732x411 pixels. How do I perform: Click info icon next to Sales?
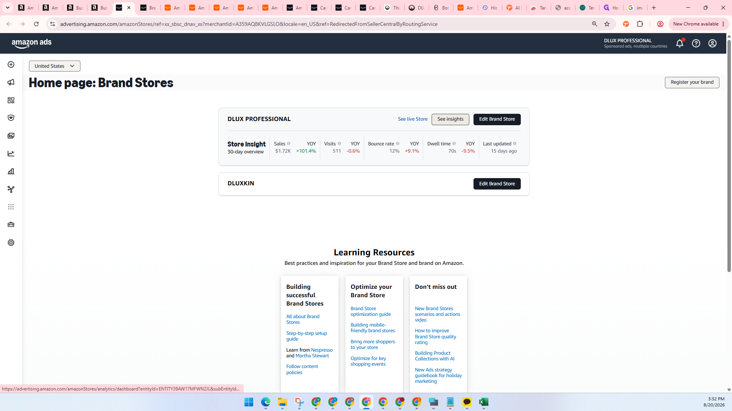click(289, 144)
